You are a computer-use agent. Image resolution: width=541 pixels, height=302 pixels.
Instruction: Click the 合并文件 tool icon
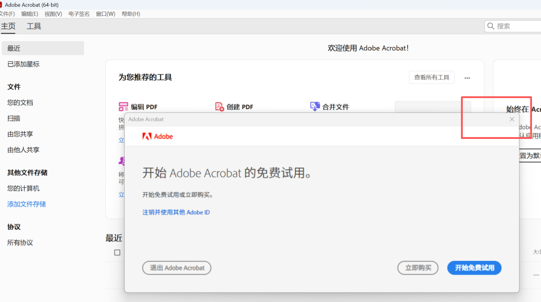click(x=315, y=107)
